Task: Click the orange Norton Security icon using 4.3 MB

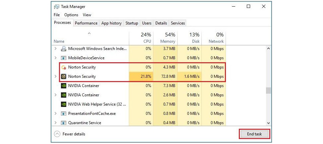Action: tap(64, 67)
